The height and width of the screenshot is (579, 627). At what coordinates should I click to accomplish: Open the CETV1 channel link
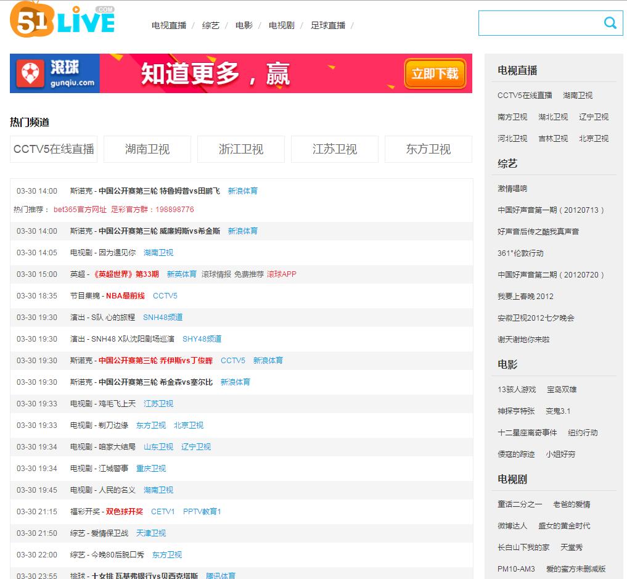[x=163, y=512]
